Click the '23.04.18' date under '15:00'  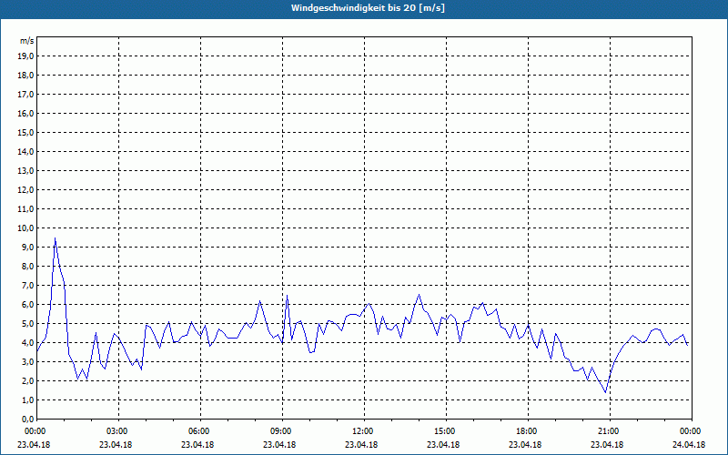443,445
